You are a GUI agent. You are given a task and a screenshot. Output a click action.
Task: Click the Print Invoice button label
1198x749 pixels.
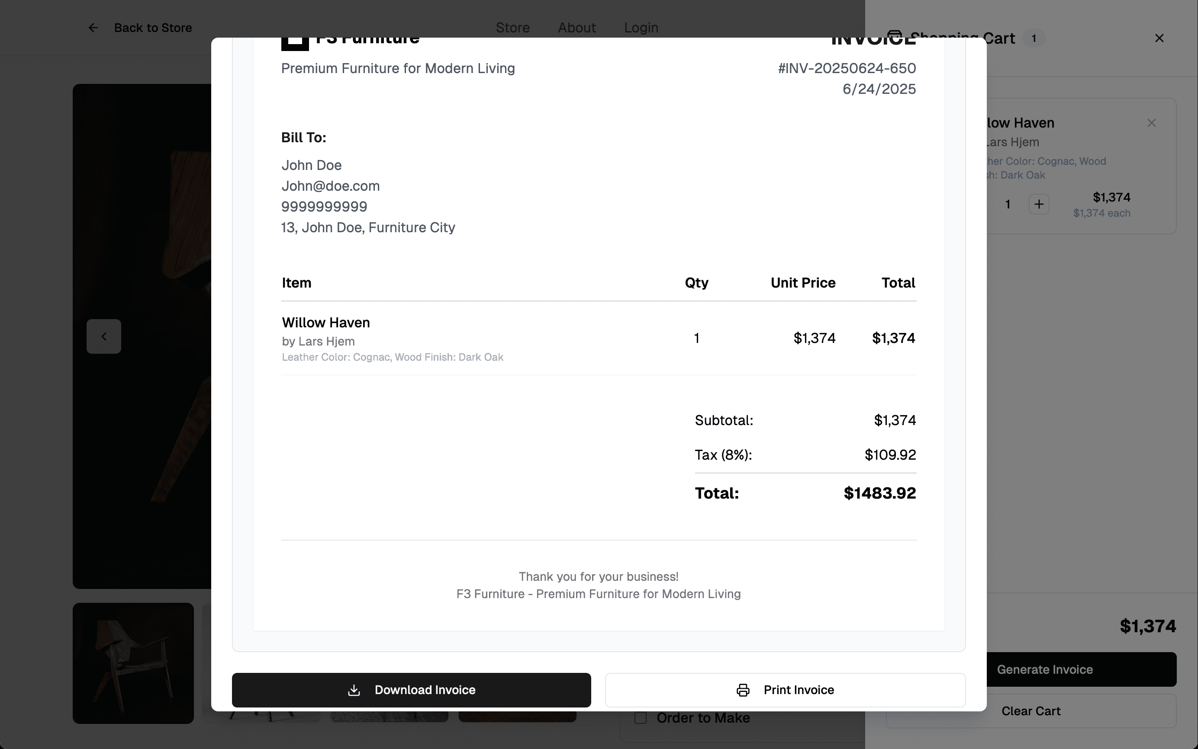pyautogui.click(x=799, y=690)
